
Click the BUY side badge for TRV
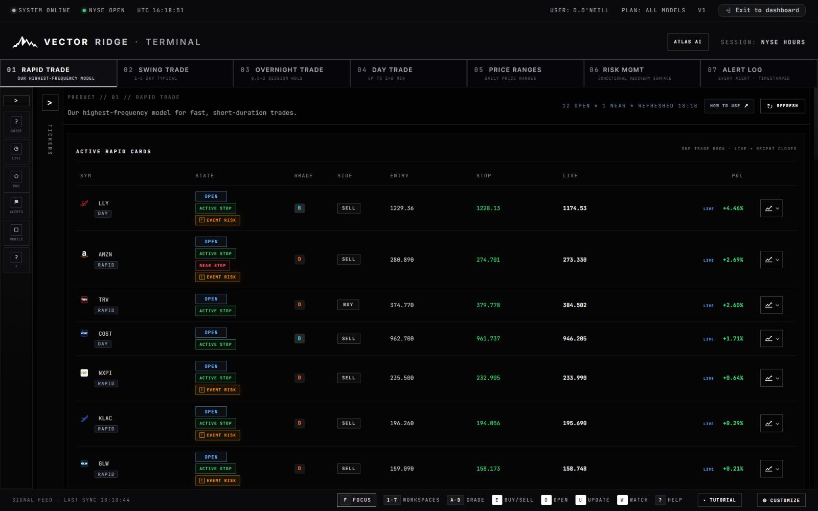(x=348, y=305)
